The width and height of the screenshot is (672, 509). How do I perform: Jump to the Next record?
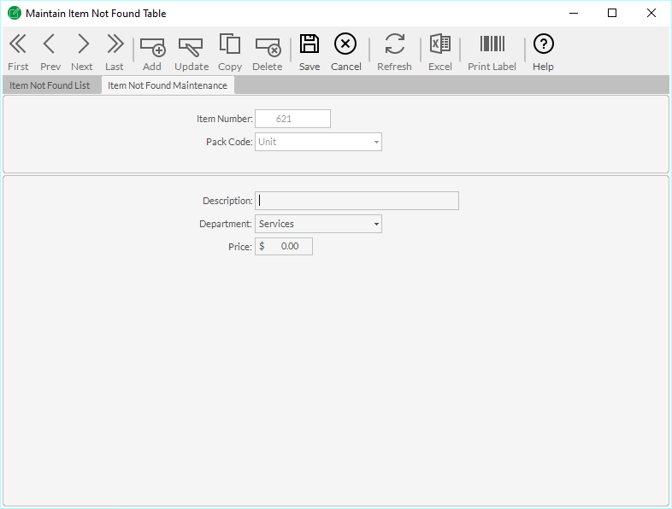point(82,52)
